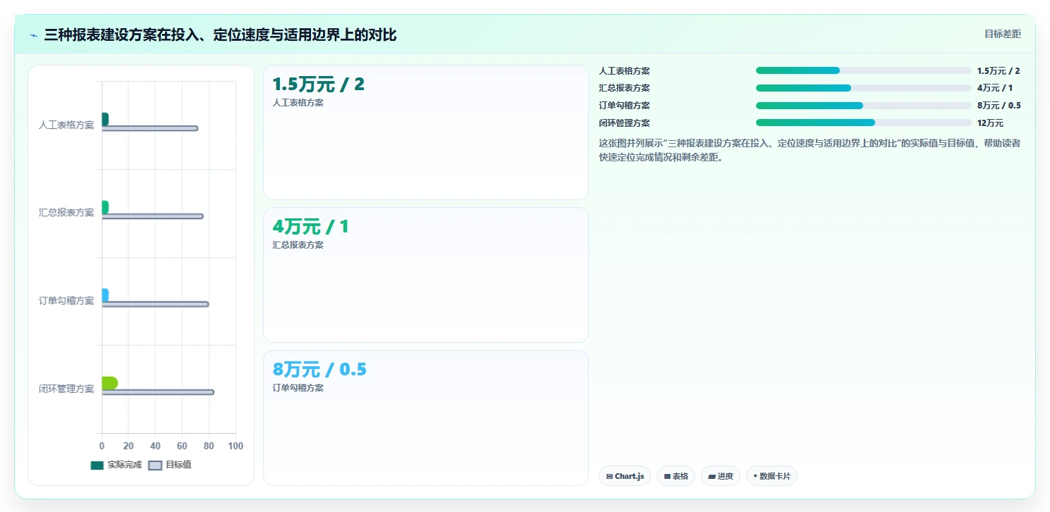
Task: Click the dashboard title 三种报表建设方案
Action: [x=220, y=35]
